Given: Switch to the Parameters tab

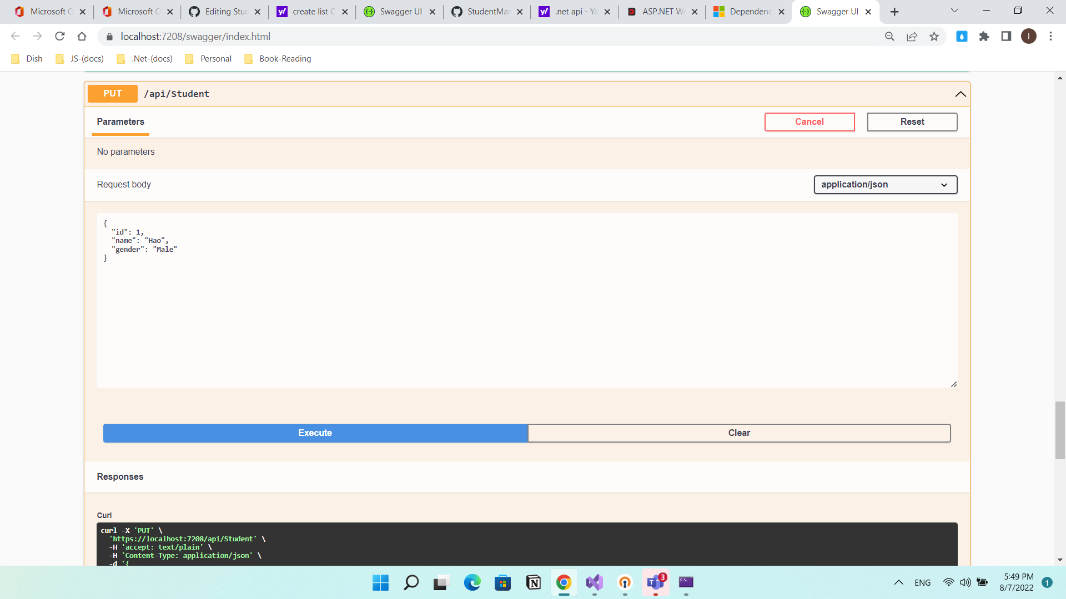Looking at the screenshot, I should 120,122.
